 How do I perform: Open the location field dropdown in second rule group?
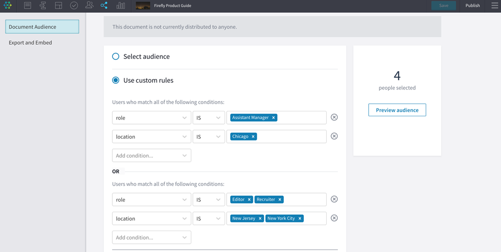coord(151,219)
